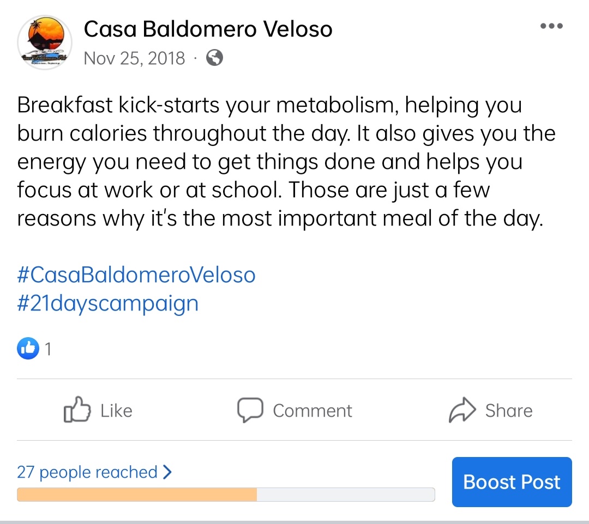Open Casa Baldomero Veloso profile picture
This screenshot has height=524, width=589.
pyautogui.click(x=45, y=41)
